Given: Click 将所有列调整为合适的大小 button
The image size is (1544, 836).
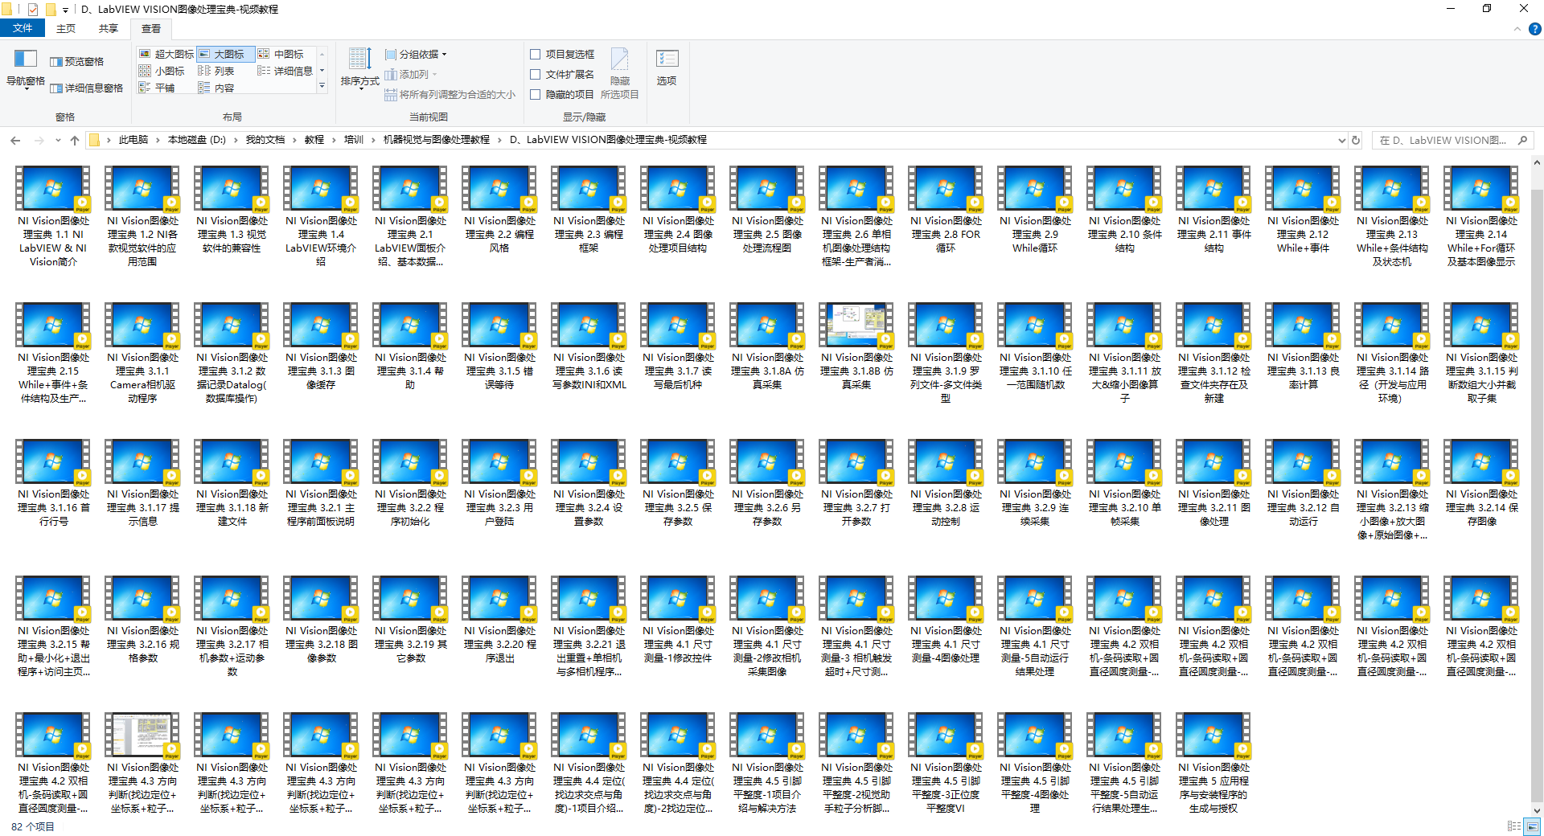Looking at the screenshot, I should (450, 94).
